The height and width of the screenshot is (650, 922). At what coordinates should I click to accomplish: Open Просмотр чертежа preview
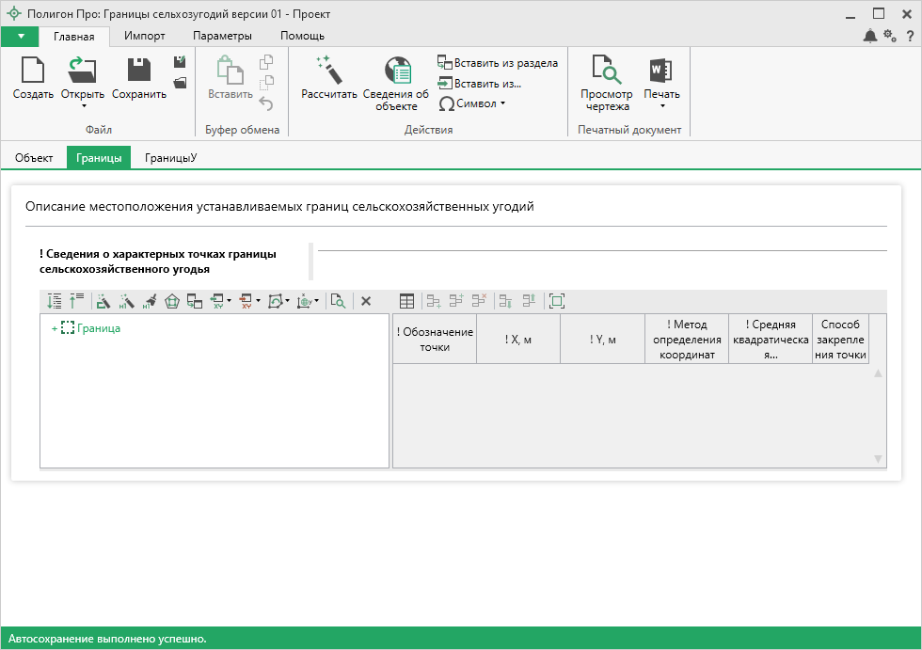tap(606, 71)
